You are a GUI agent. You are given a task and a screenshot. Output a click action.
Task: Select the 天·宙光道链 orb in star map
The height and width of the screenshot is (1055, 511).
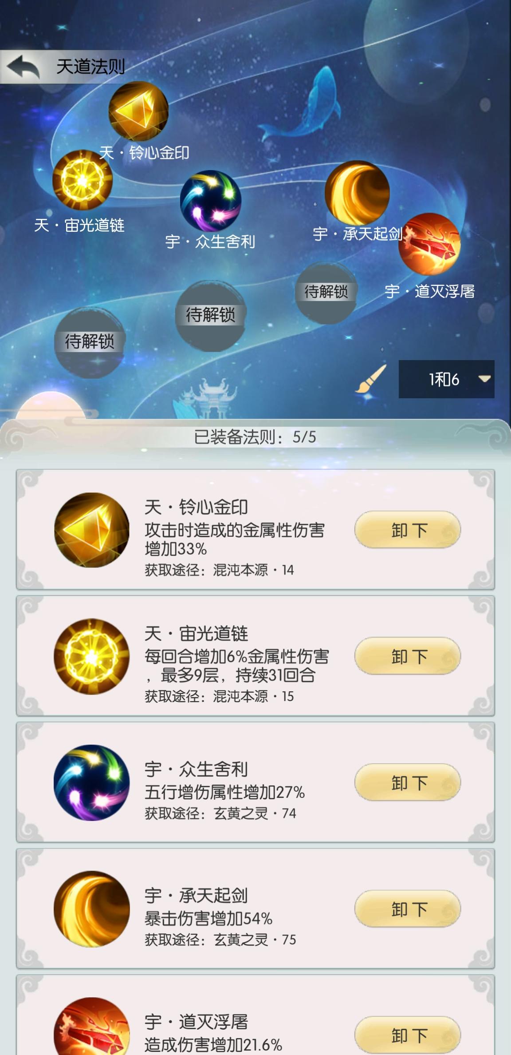coord(83,180)
